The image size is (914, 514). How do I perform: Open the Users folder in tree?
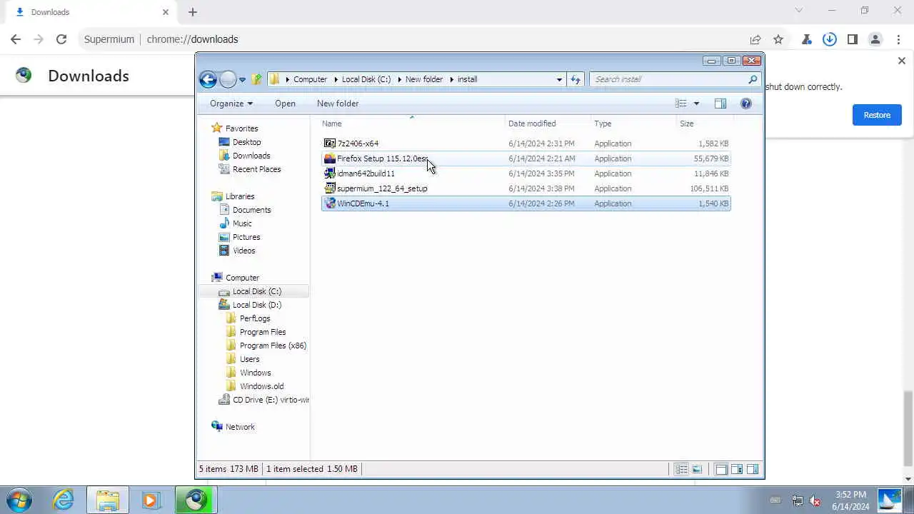pyautogui.click(x=249, y=359)
